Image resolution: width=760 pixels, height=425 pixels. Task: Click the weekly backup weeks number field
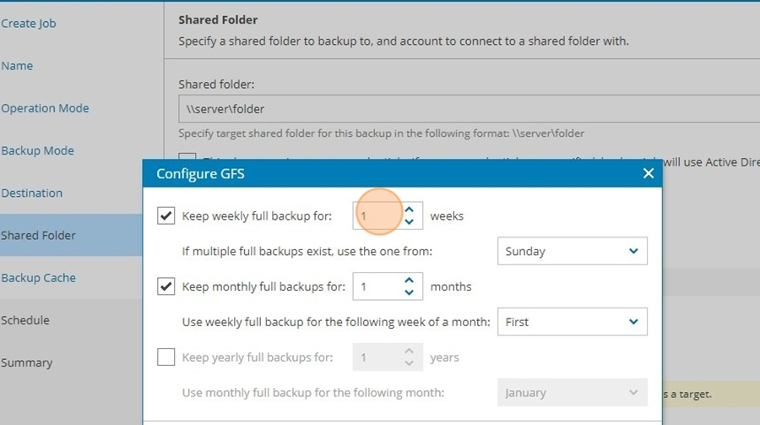point(378,215)
